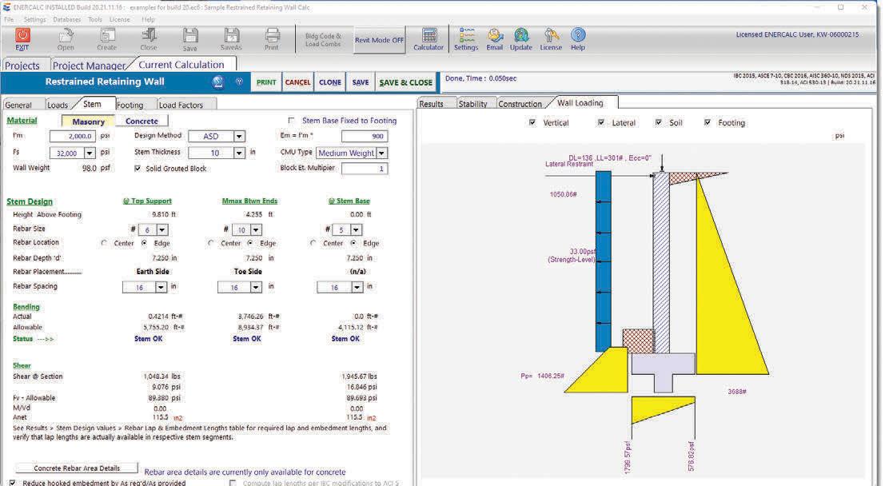Open the Stem Thickness dropdown
The height and width of the screenshot is (486, 885).
(239, 153)
